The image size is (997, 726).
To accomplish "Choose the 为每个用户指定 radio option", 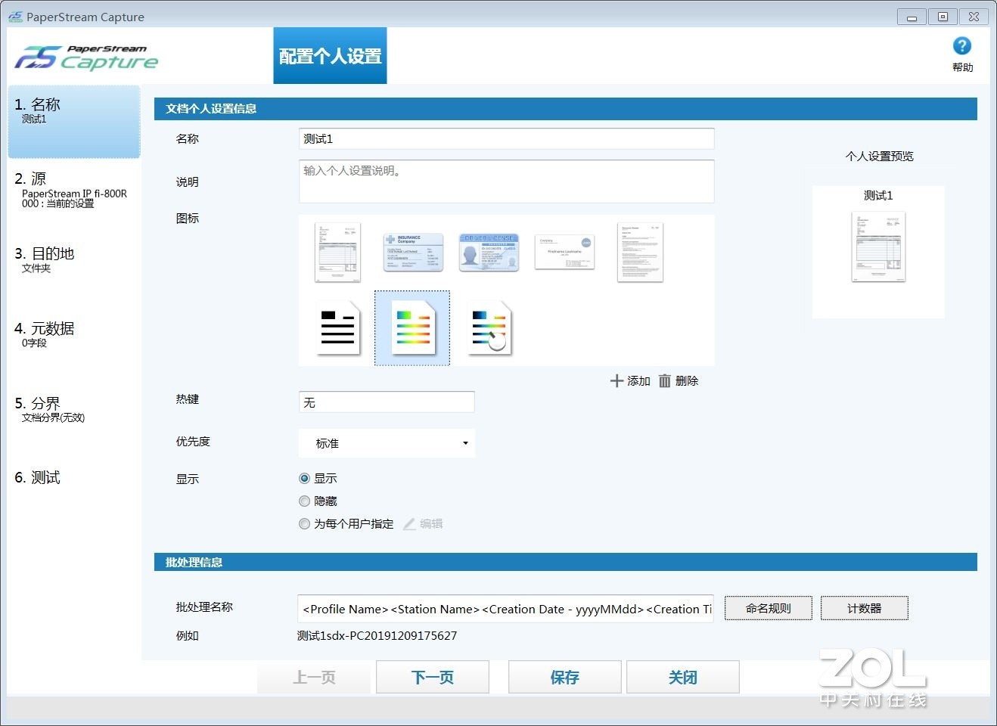I will 305,524.
